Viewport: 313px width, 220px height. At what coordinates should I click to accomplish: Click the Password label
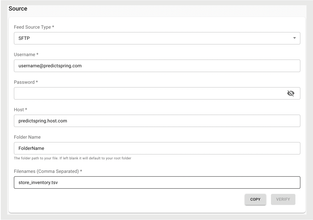[26, 82]
